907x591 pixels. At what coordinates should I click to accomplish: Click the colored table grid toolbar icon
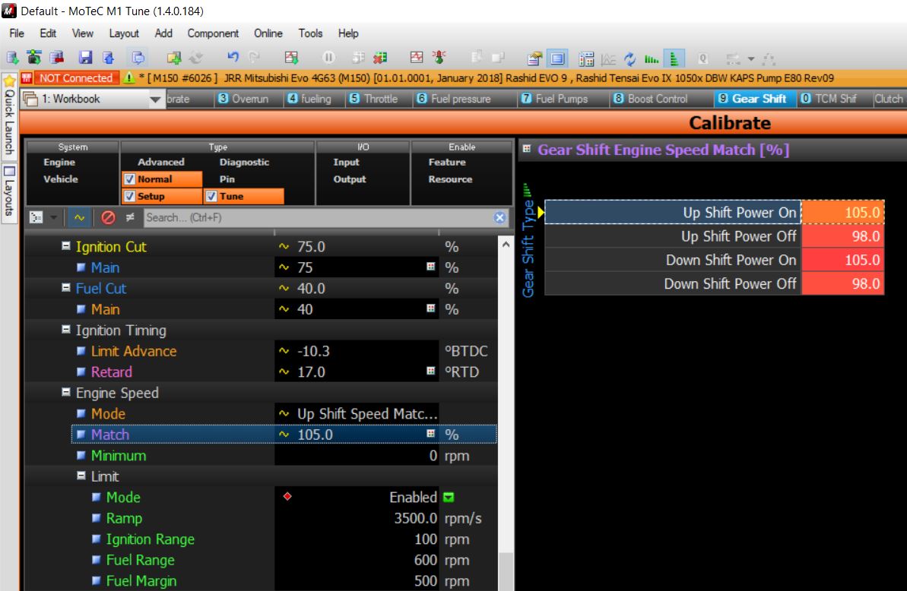pyautogui.click(x=586, y=58)
